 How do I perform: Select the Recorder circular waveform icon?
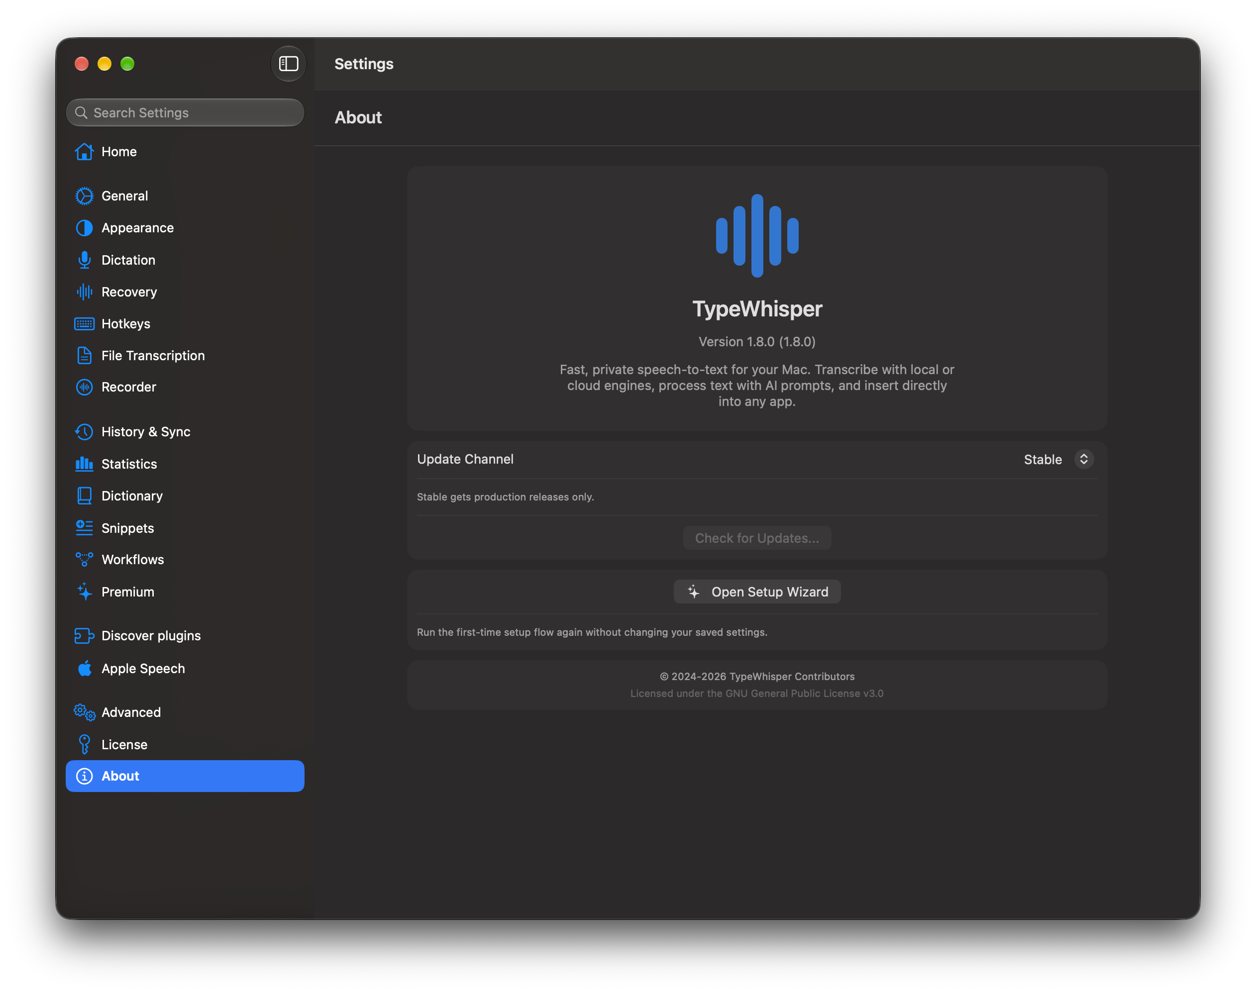click(x=84, y=387)
